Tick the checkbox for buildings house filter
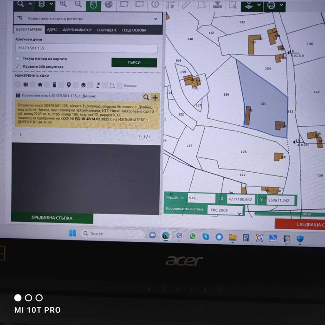 (x=33, y=84)
